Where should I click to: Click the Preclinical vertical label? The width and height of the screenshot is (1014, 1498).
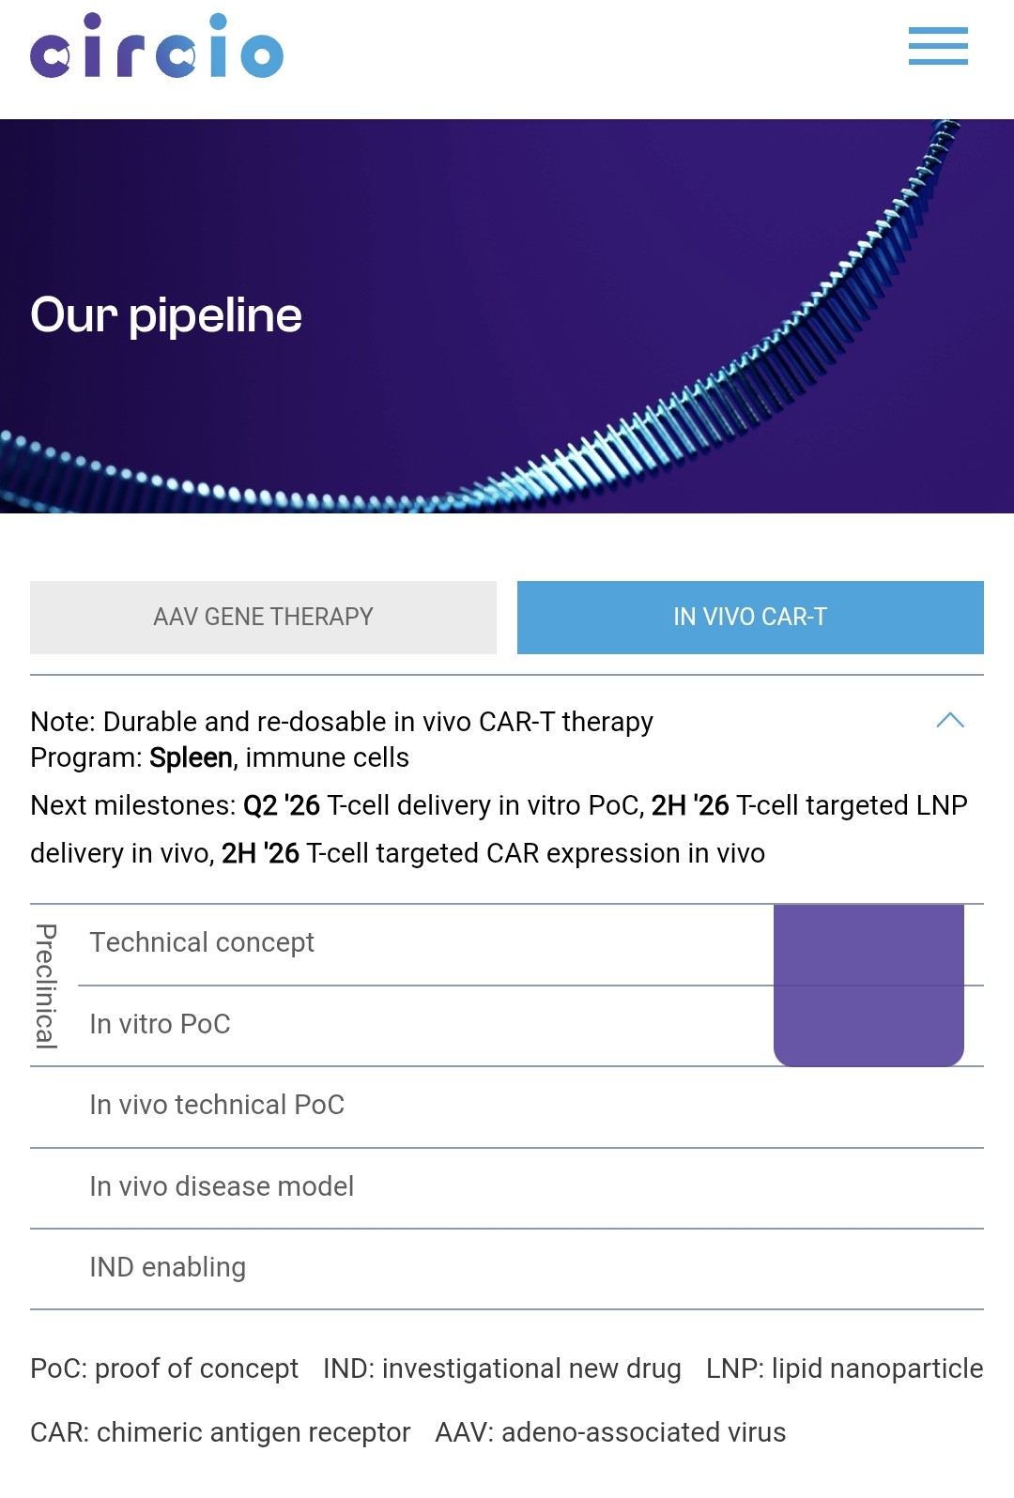46,986
